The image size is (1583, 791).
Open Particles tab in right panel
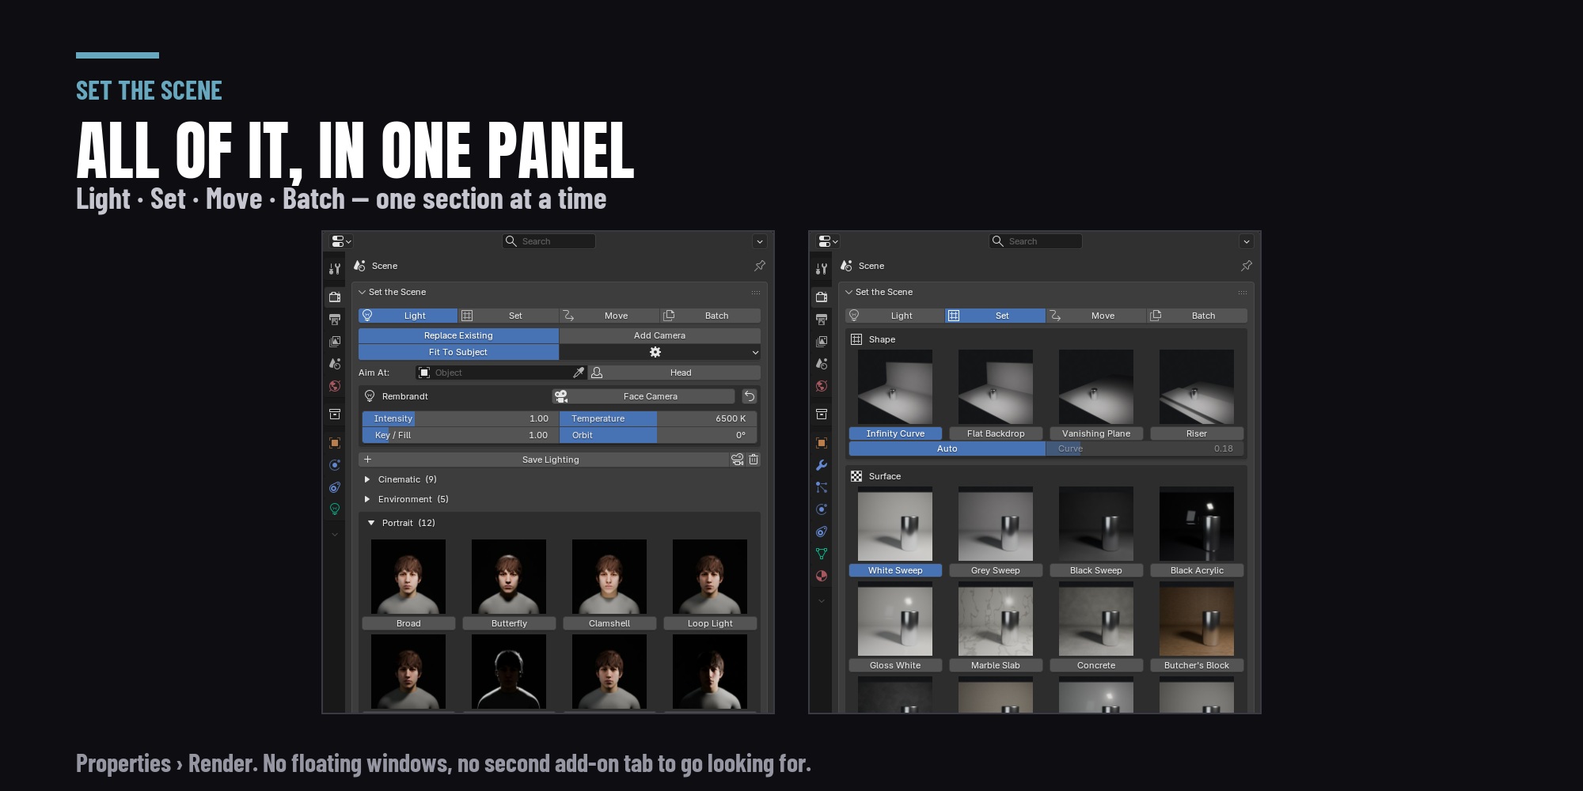click(822, 487)
